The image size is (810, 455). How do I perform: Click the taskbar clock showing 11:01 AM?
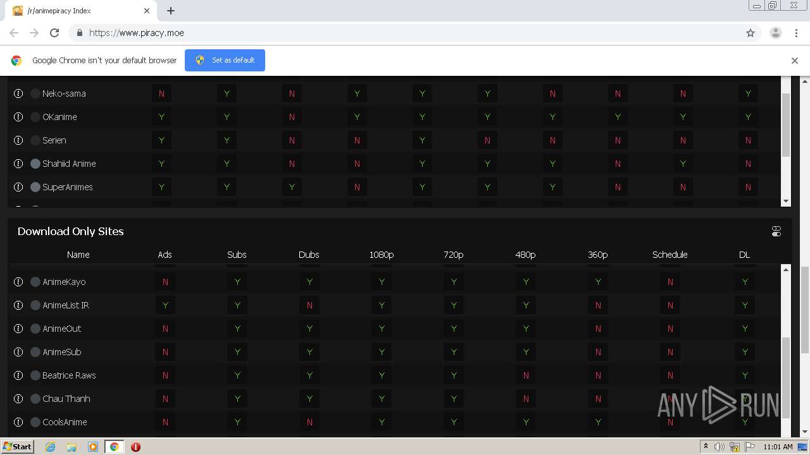point(778,447)
